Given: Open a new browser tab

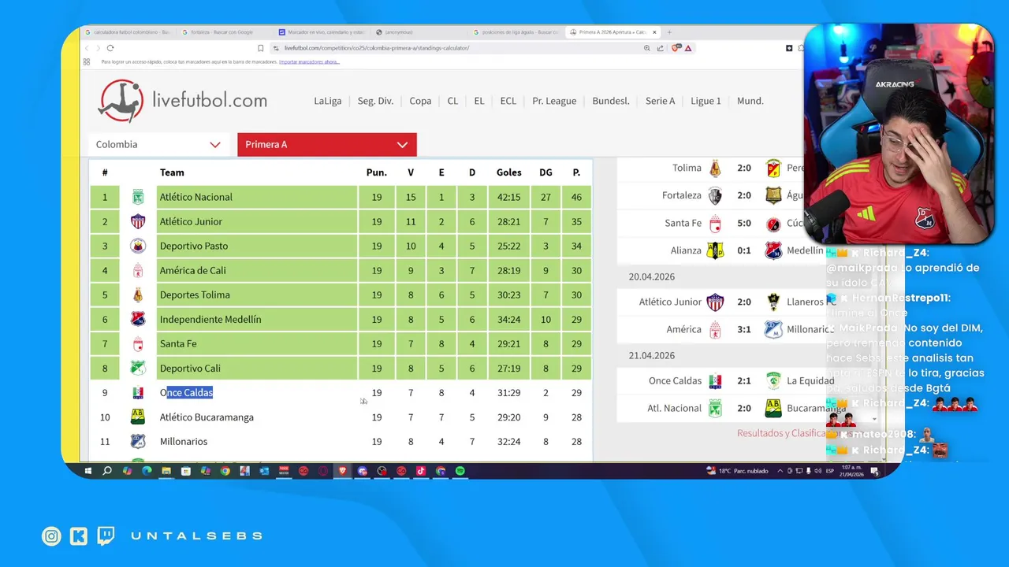Looking at the screenshot, I should pyautogui.click(x=669, y=32).
